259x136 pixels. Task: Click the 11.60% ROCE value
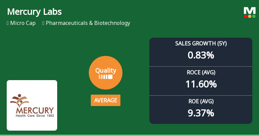coord(201,84)
